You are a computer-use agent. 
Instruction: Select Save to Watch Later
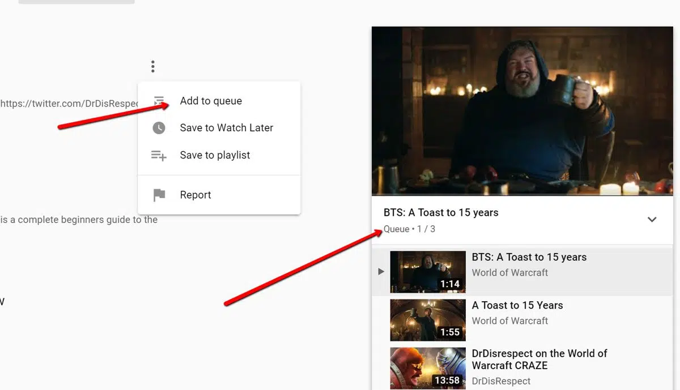[219, 128]
